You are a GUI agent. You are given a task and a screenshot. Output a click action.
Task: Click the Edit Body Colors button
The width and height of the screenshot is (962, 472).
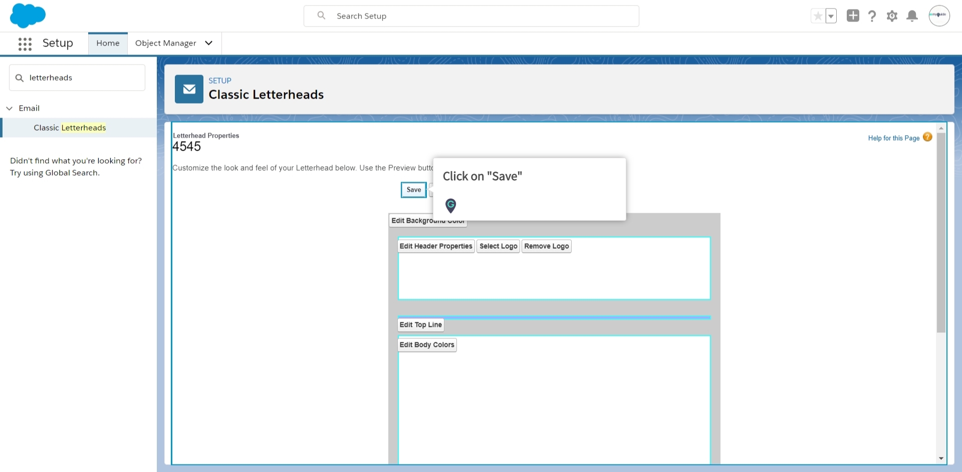427,345
